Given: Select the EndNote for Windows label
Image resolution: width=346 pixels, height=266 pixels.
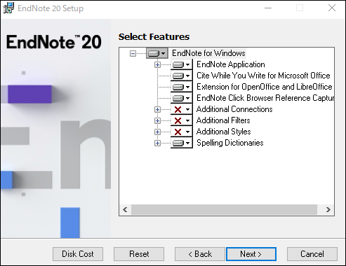Looking at the screenshot, I should [208, 53].
